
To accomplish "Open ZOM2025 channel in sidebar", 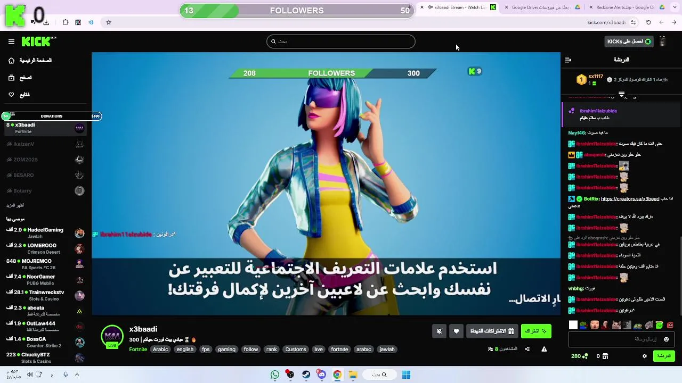I will pos(45,160).
